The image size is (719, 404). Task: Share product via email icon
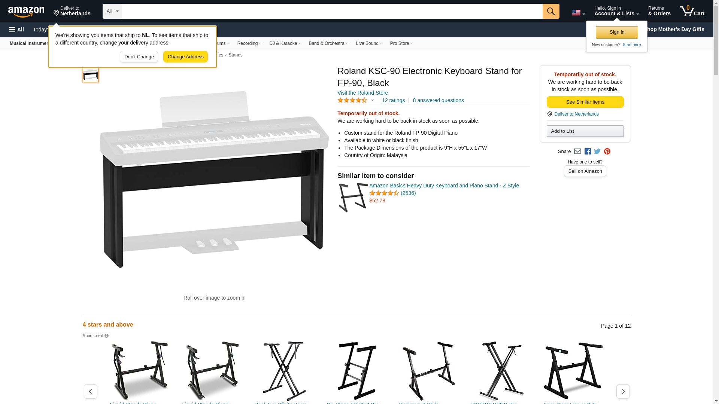pos(577,151)
